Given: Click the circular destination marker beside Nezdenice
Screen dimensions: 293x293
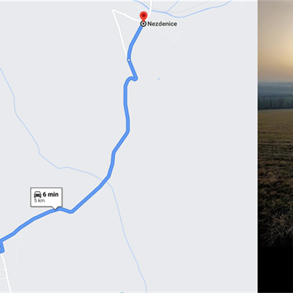Looking at the screenshot, I should pos(144,23).
